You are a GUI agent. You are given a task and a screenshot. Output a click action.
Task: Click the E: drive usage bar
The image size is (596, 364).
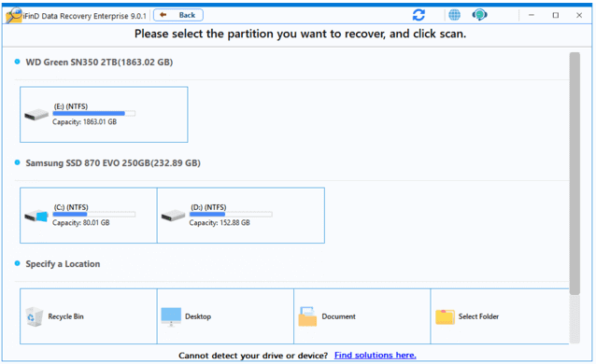click(x=94, y=113)
